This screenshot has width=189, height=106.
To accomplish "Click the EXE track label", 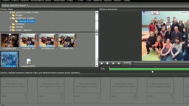I will [103, 69].
